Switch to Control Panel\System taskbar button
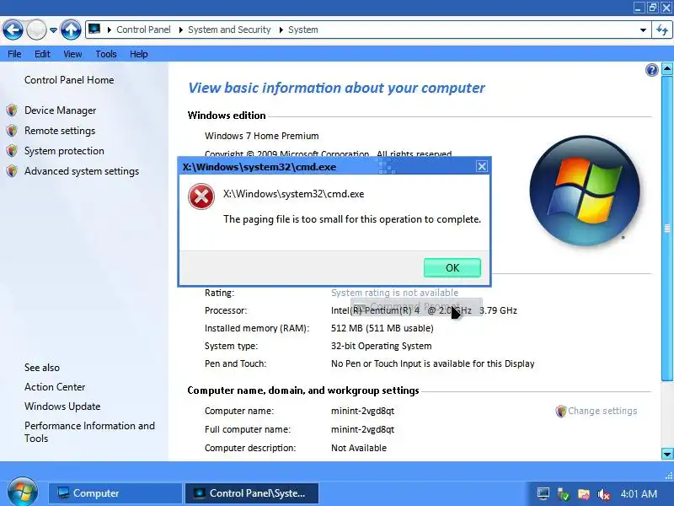The image size is (674, 506). coord(252,493)
